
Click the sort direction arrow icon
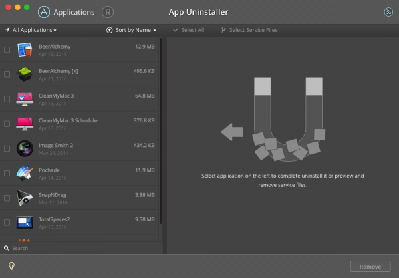(110, 30)
